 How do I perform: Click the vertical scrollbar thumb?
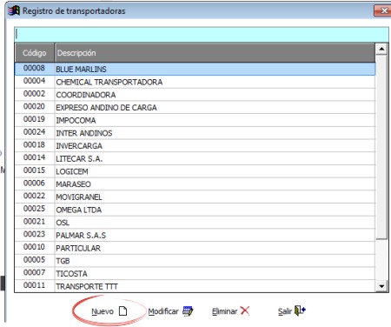click(x=381, y=147)
